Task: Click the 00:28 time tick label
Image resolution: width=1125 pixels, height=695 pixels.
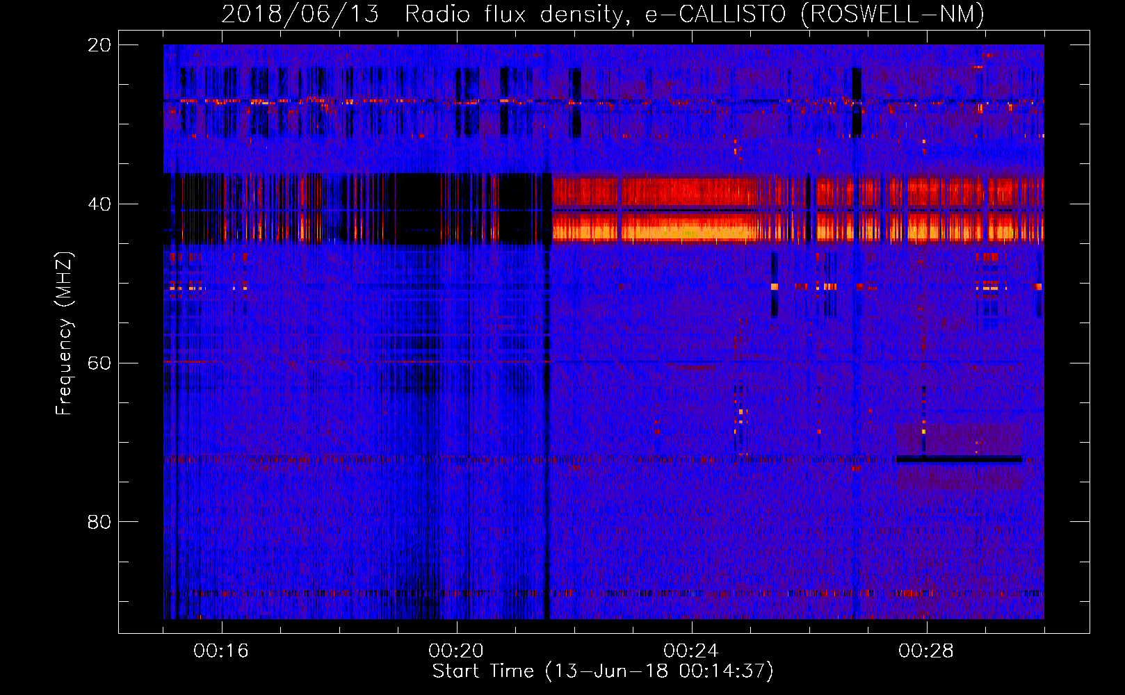Action: (926, 651)
